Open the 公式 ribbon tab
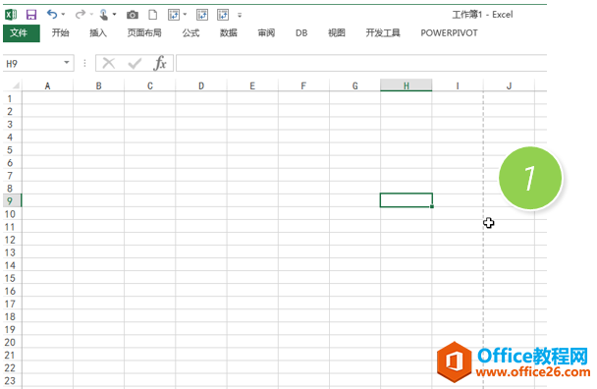The width and height of the screenshot is (597, 389). coord(190,33)
